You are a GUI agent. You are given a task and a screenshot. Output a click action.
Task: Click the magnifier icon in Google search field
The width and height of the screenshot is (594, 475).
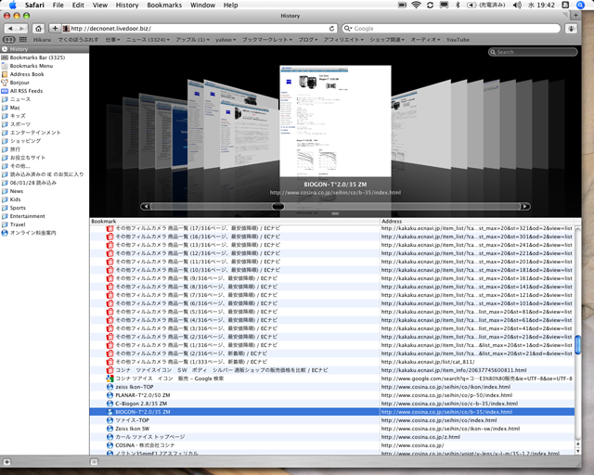pyautogui.click(x=347, y=29)
